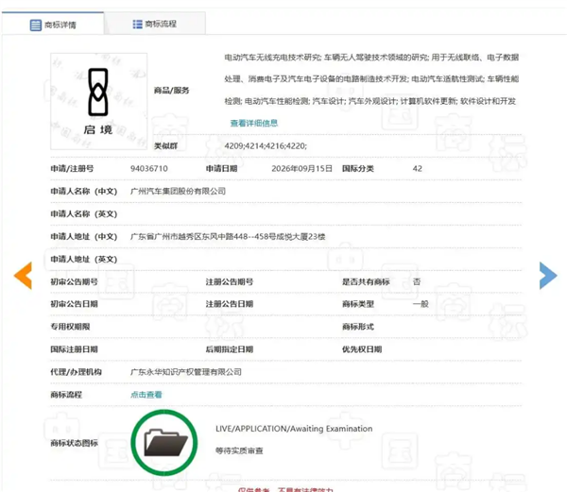The image size is (567, 492).
Task: Click the 商标流程 tab list icon
Action: [137, 24]
